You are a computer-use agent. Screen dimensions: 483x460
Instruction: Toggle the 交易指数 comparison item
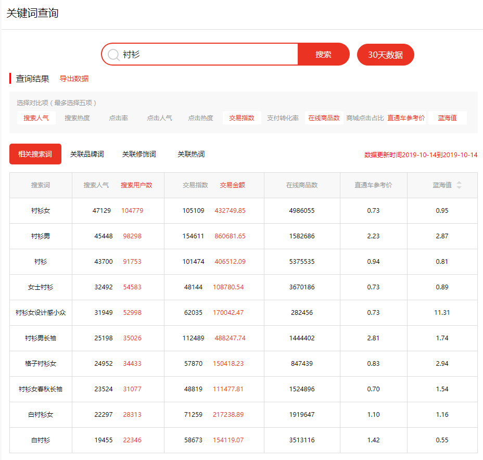coord(242,118)
